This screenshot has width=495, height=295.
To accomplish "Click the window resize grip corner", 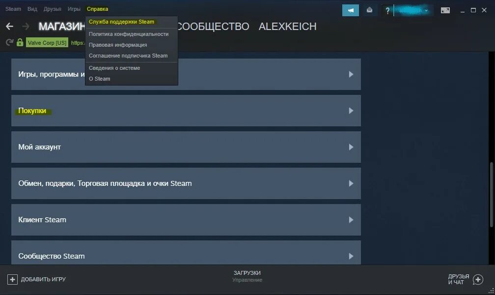I will 491,291.
